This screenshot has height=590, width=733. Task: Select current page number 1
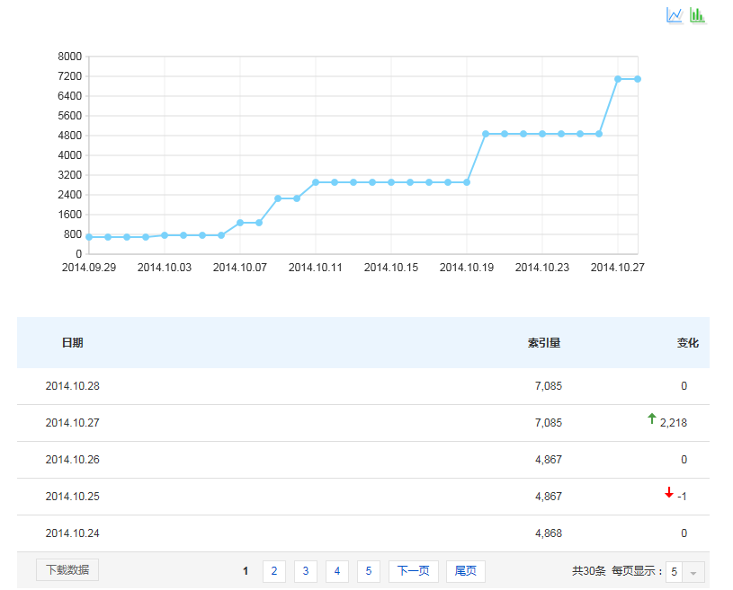coord(246,571)
